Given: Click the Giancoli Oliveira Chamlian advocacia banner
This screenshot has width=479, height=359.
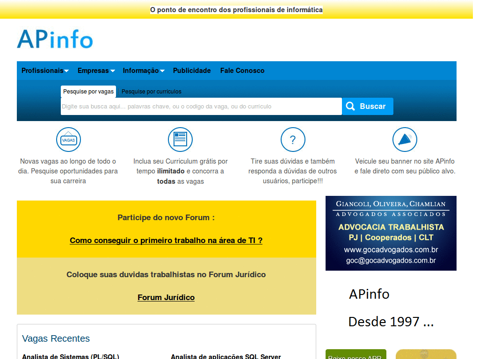Looking at the screenshot, I should point(391,233).
